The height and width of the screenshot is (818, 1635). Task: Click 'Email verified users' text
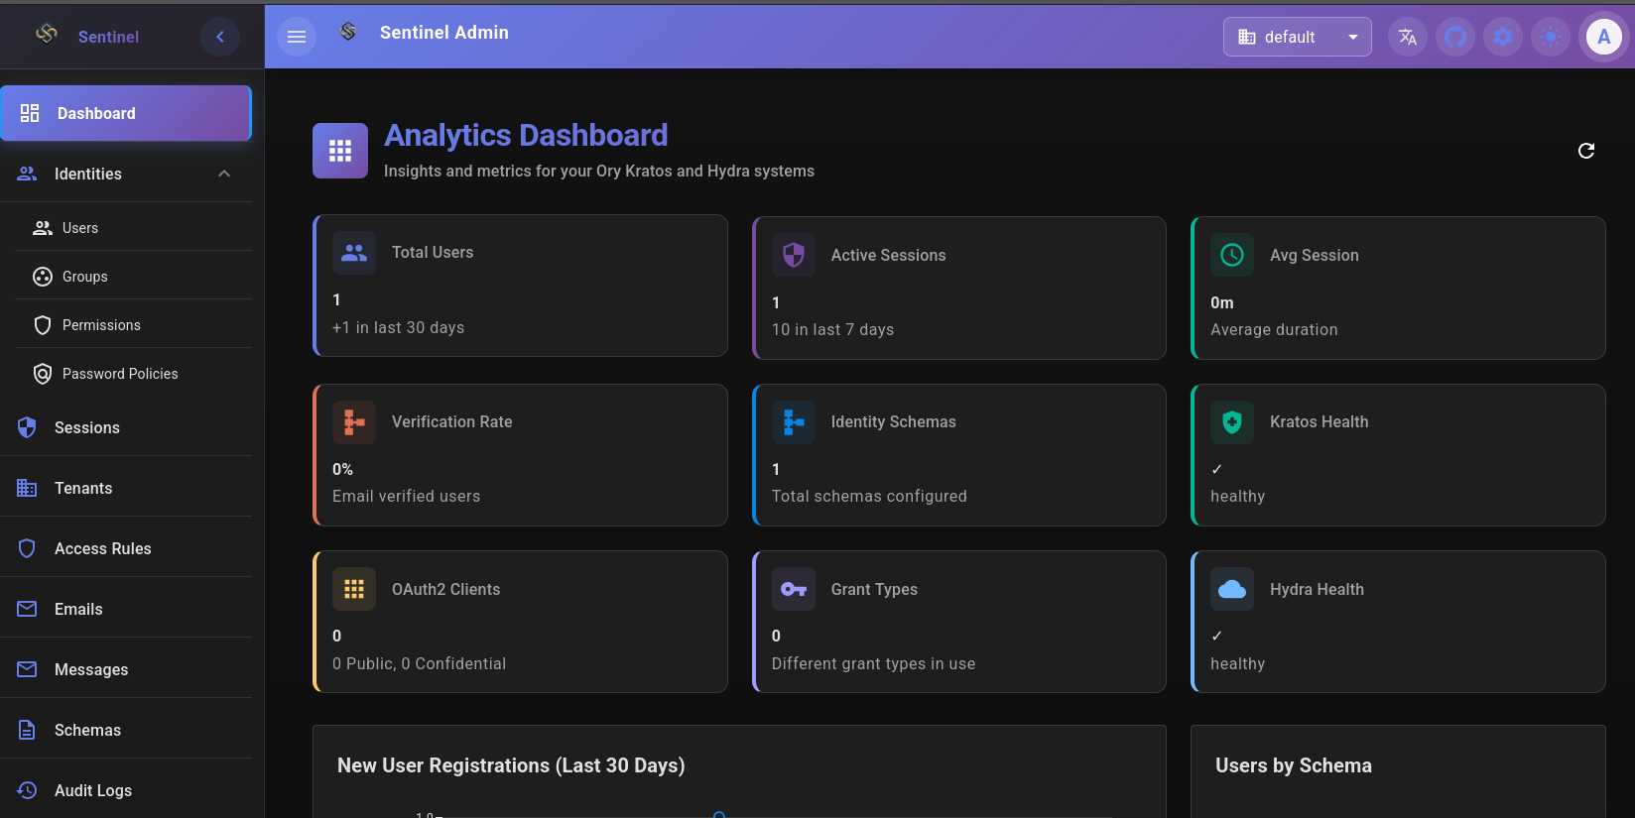[406, 497]
